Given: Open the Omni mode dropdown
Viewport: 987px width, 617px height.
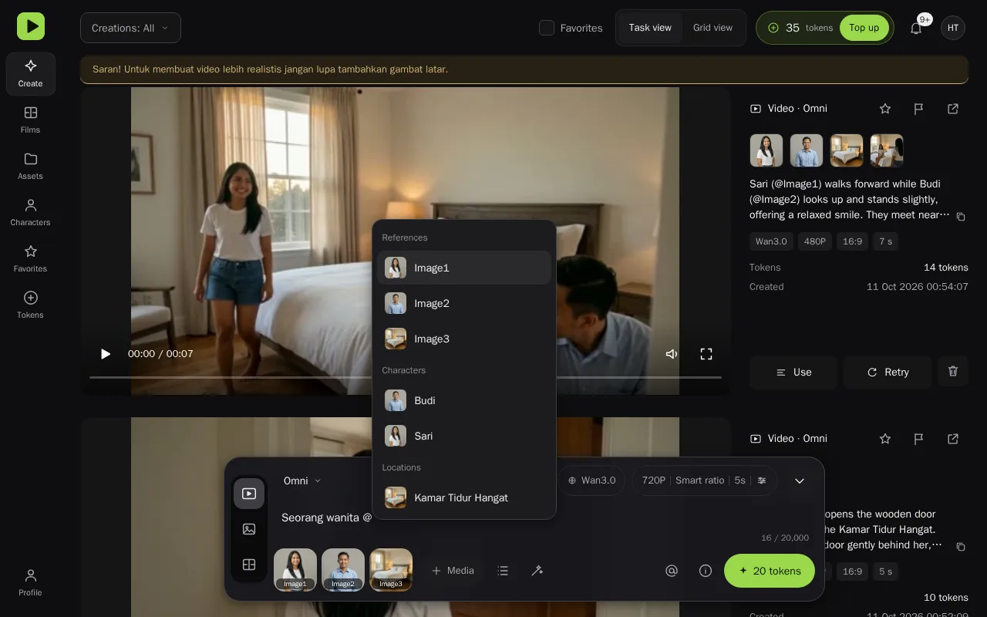Looking at the screenshot, I should point(302,480).
